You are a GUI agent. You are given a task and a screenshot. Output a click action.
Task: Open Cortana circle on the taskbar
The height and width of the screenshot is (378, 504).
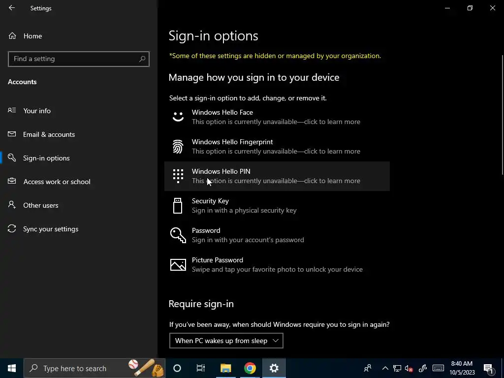click(x=177, y=368)
